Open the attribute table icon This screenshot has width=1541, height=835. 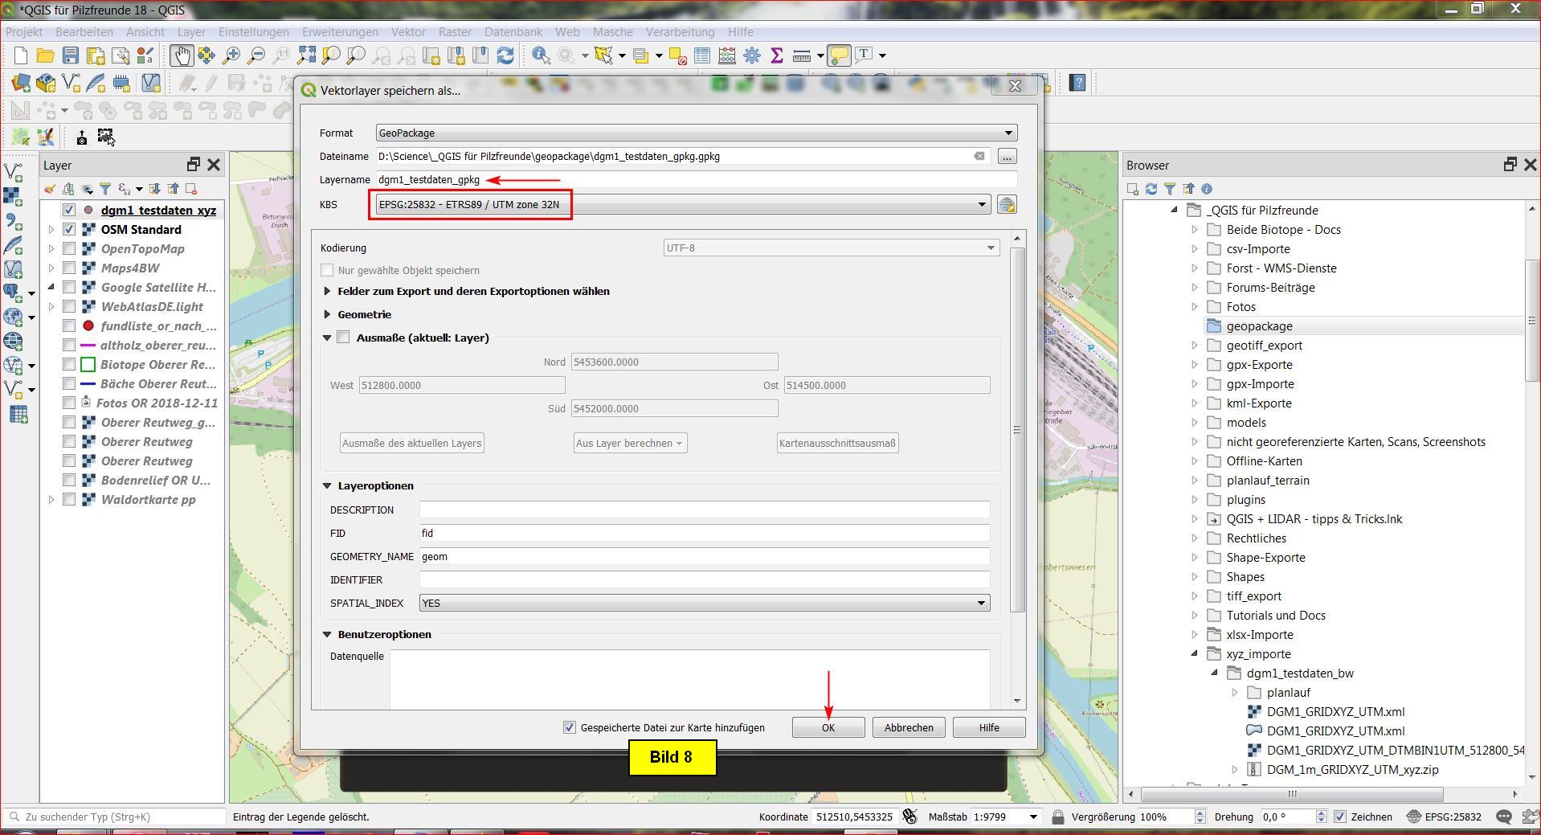[x=701, y=55]
